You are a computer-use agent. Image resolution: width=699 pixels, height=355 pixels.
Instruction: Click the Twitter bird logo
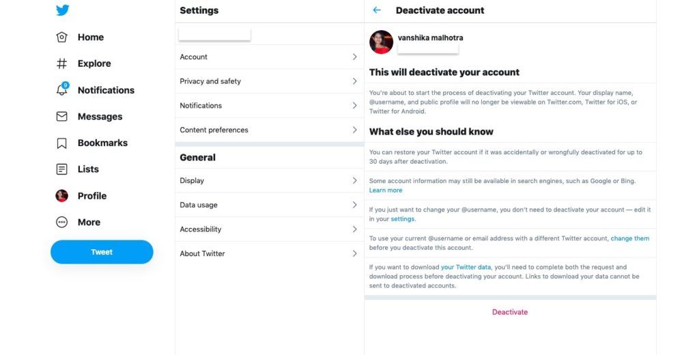click(62, 10)
